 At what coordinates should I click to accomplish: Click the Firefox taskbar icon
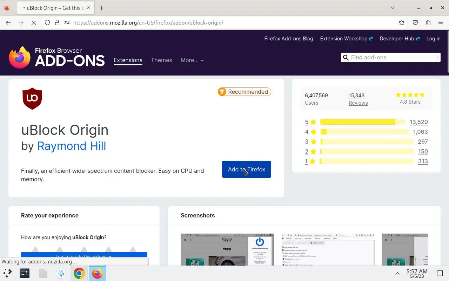[x=98, y=273]
